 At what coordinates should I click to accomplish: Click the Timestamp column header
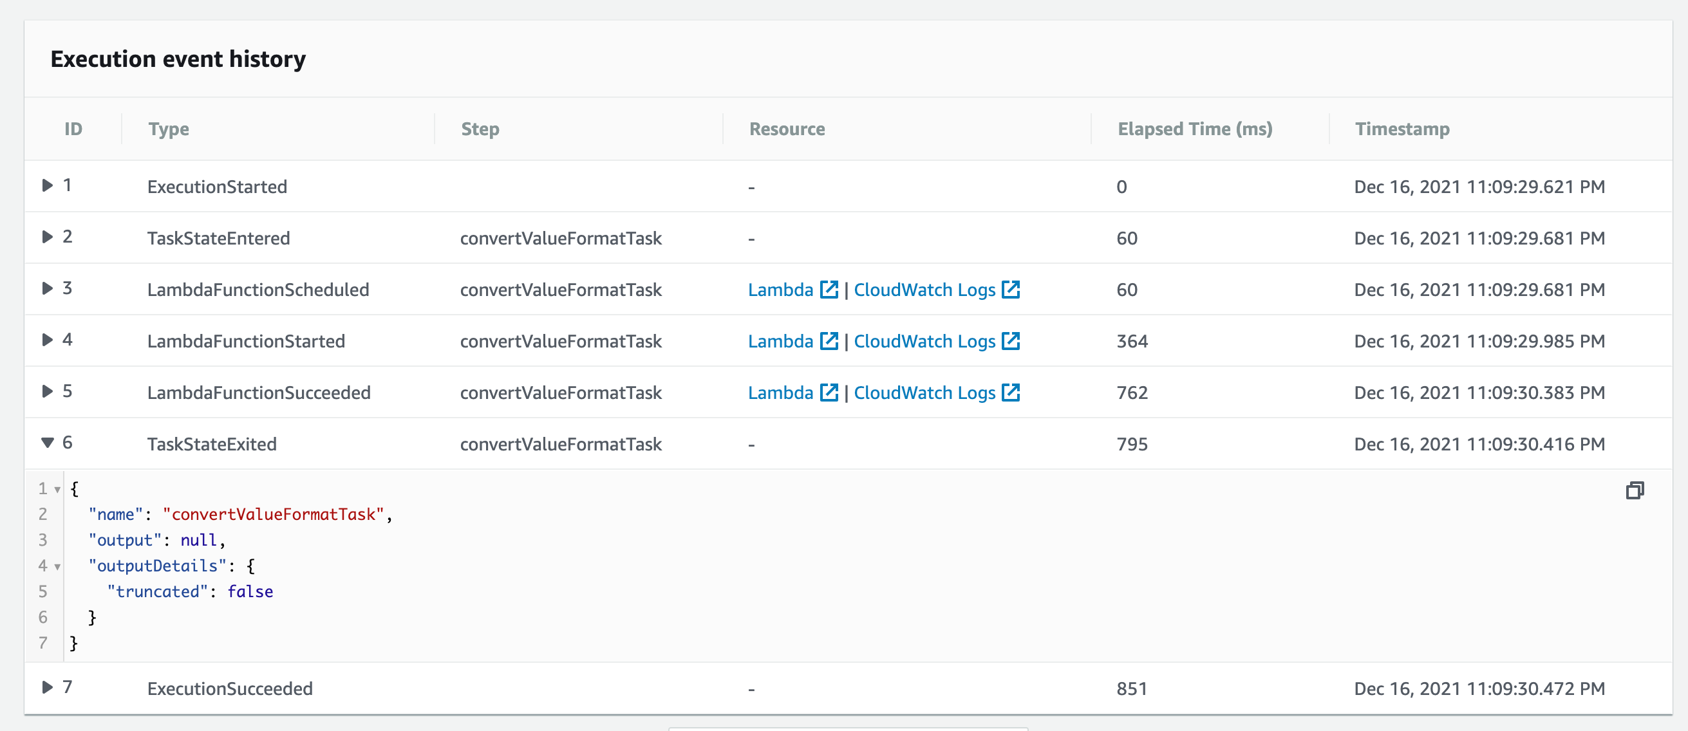tap(1402, 129)
